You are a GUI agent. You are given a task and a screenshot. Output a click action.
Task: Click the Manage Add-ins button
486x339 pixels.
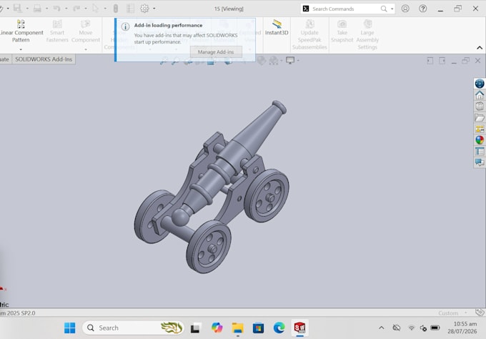[216, 51]
